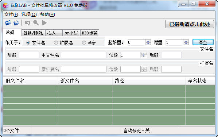Viewport: 218px width, 137px height.
Task: Click the 清空 button
Action: coord(203,42)
